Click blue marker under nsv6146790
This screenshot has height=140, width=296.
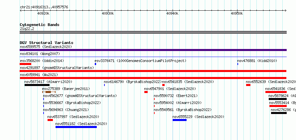pos(104,85)
